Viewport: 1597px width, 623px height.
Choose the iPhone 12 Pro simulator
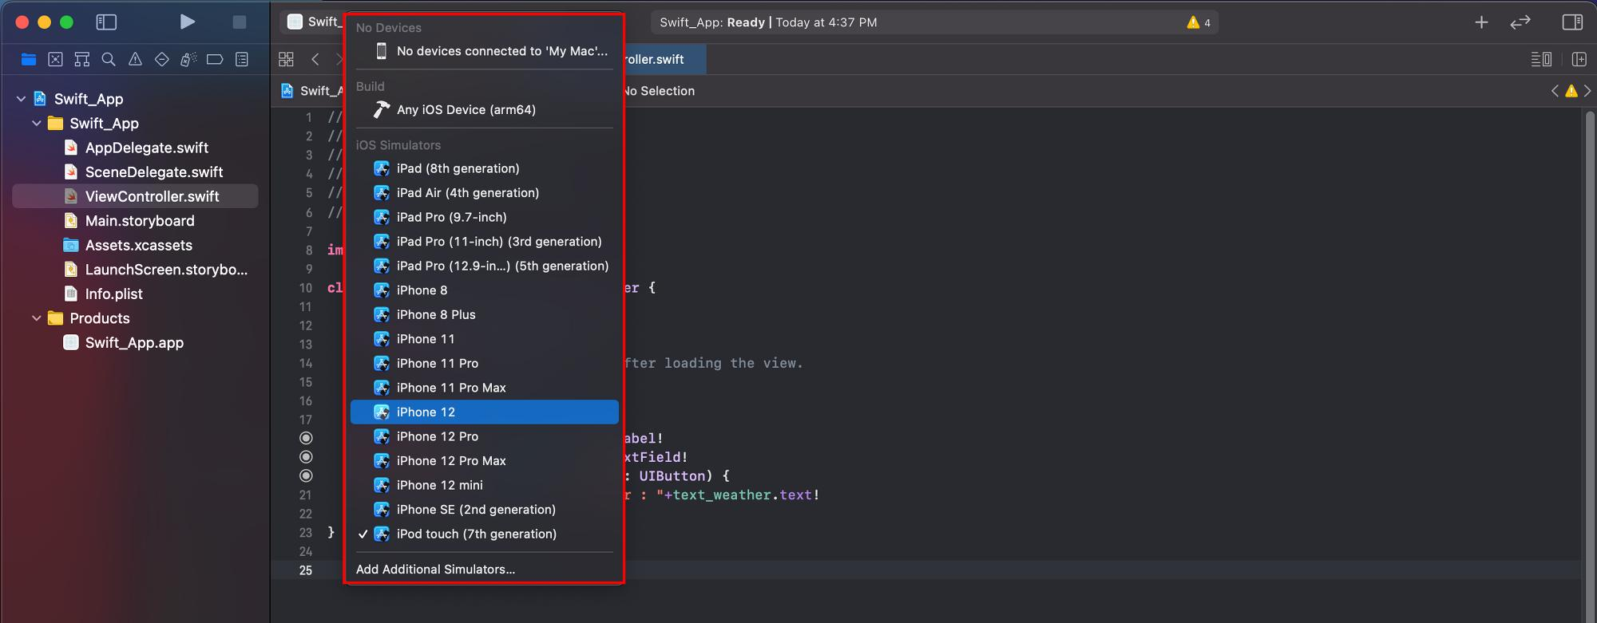484,436
